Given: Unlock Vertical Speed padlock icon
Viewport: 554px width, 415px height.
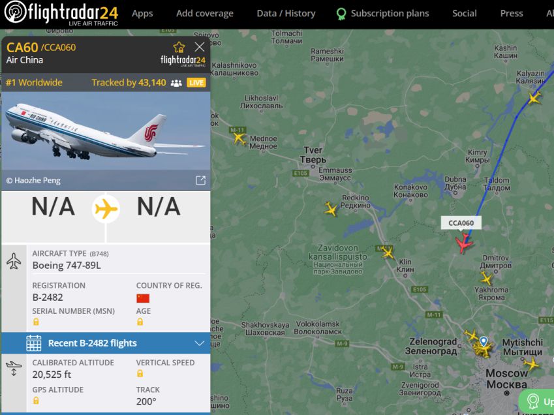Looking at the screenshot, I should point(140,373).
